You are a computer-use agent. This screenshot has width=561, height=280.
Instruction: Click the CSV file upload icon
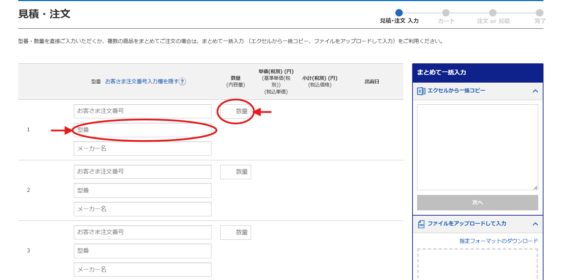[421, 224]
